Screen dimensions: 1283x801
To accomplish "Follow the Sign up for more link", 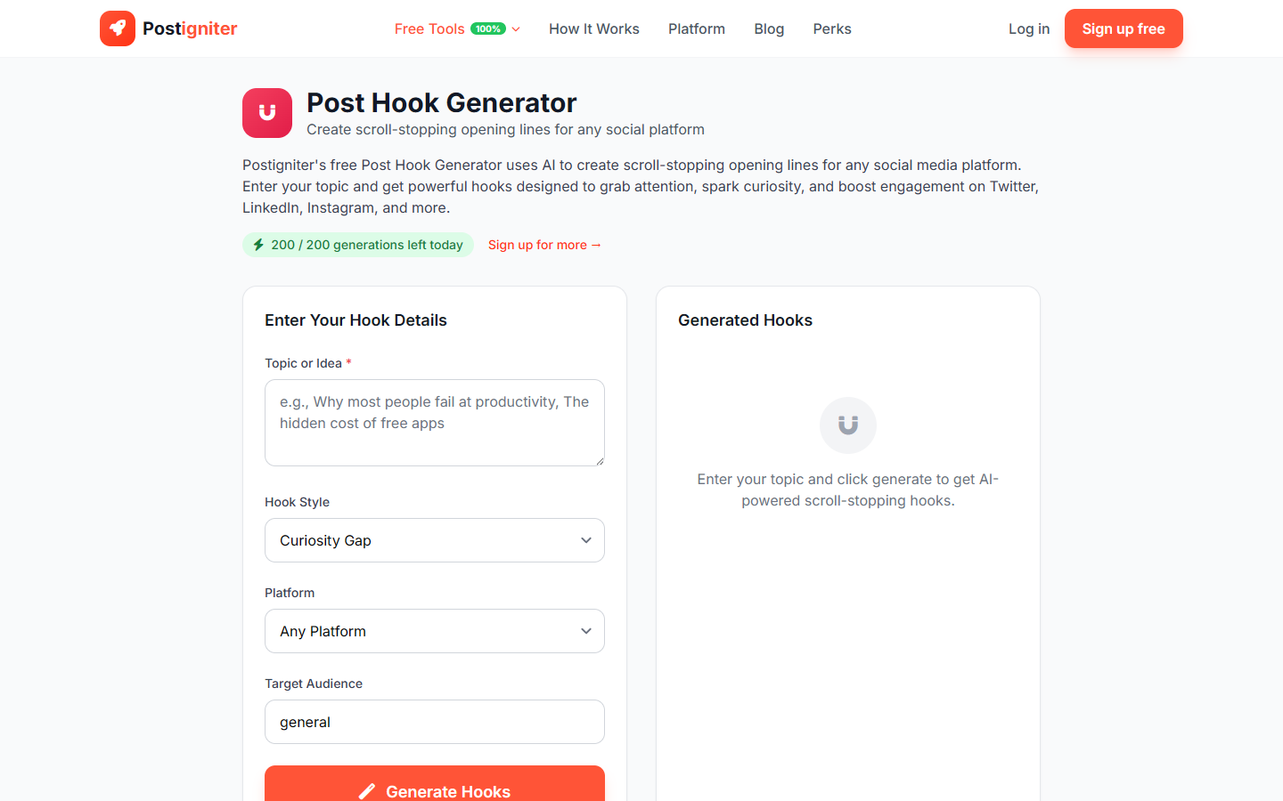I will click(544, 244).
